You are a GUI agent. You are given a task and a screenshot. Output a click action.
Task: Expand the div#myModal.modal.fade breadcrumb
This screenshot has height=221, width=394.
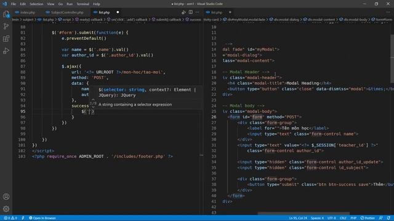coord(246,20)
